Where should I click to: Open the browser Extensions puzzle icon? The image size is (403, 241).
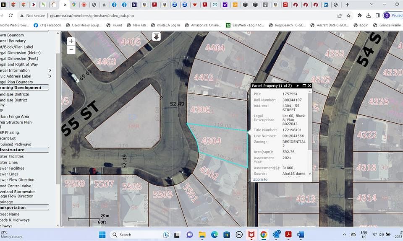coord(360,16)
